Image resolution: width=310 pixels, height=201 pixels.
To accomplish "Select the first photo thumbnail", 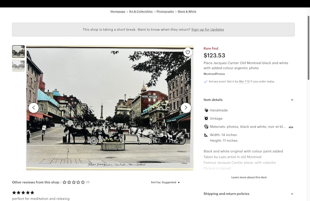I will pyautogui.click(x=18, y=51).
